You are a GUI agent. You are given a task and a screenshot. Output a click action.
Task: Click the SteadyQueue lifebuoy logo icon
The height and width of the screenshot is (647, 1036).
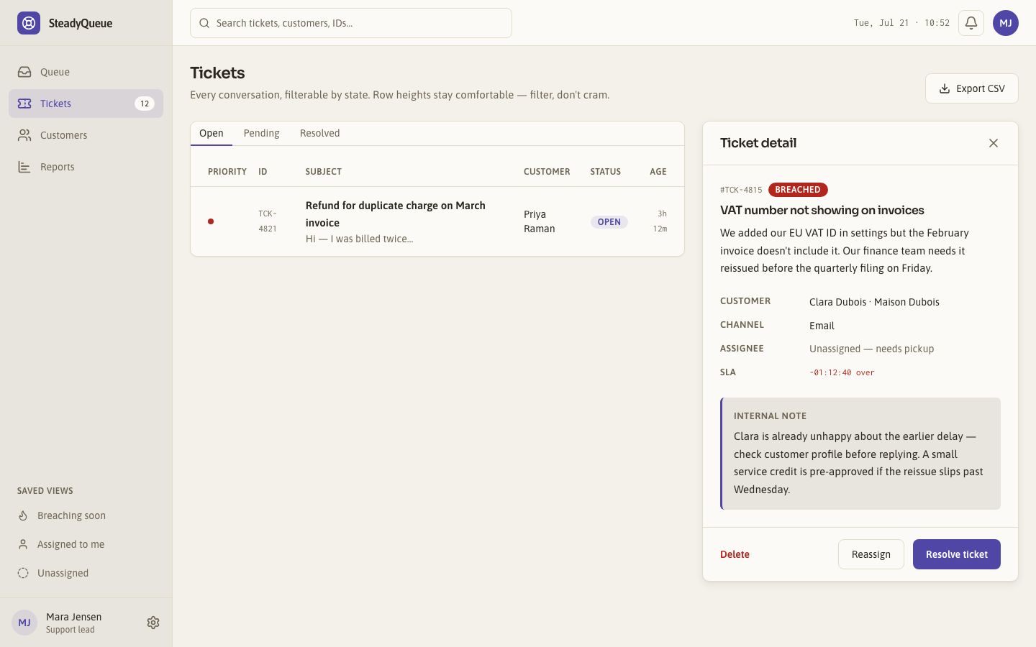(x=29, y=23)
